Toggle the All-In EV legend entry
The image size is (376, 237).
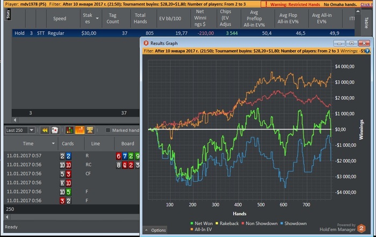coord(201,230)
